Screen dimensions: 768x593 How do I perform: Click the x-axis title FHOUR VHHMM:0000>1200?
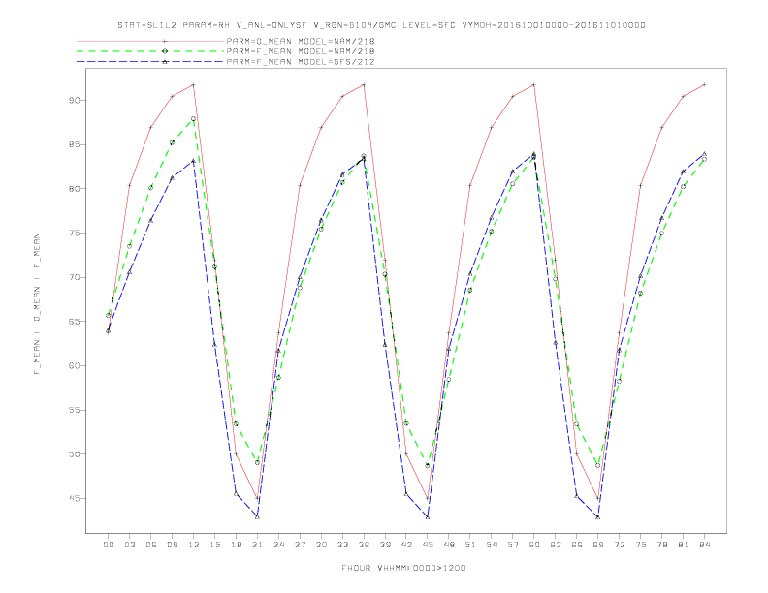[x=403, y=568]
